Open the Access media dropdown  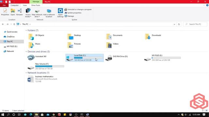tap(28, 13)
